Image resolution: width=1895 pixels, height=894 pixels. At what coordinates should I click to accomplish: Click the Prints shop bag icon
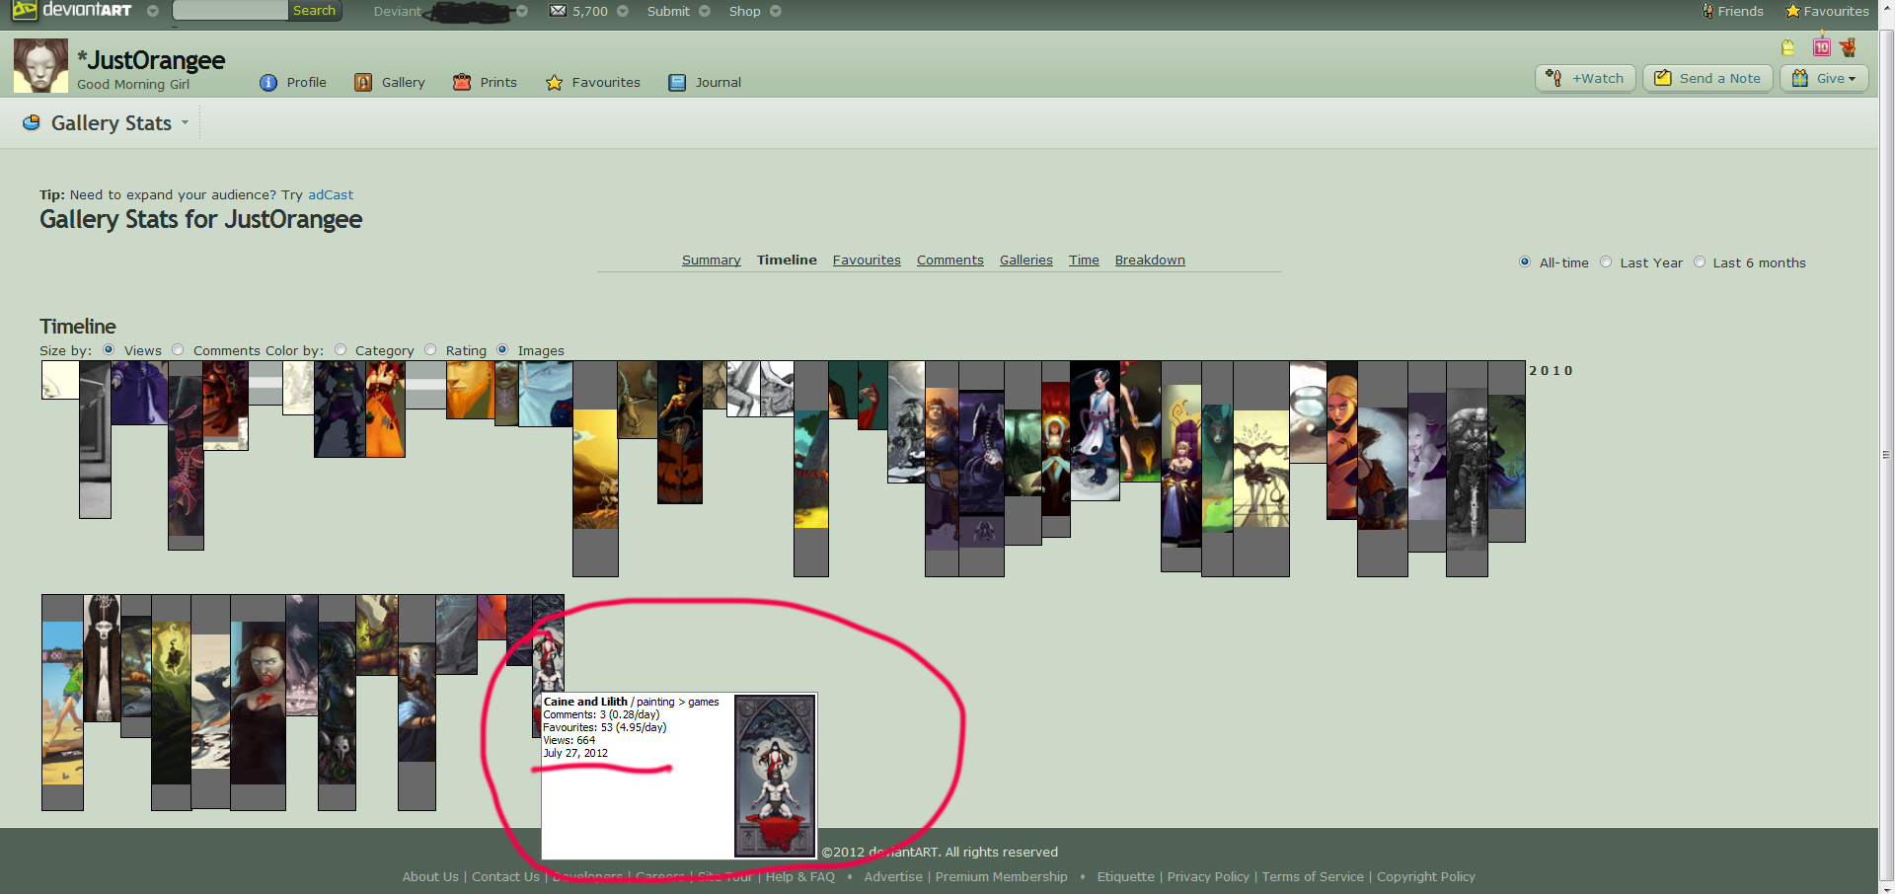(462, 83)
